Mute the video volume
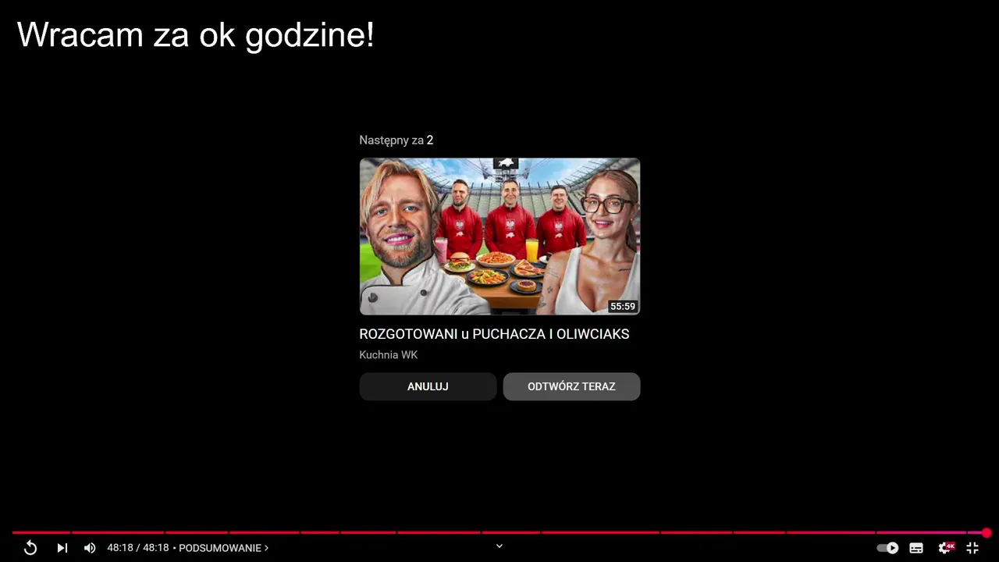This screenshot has width=999, height=562. [x=90, y=548]
